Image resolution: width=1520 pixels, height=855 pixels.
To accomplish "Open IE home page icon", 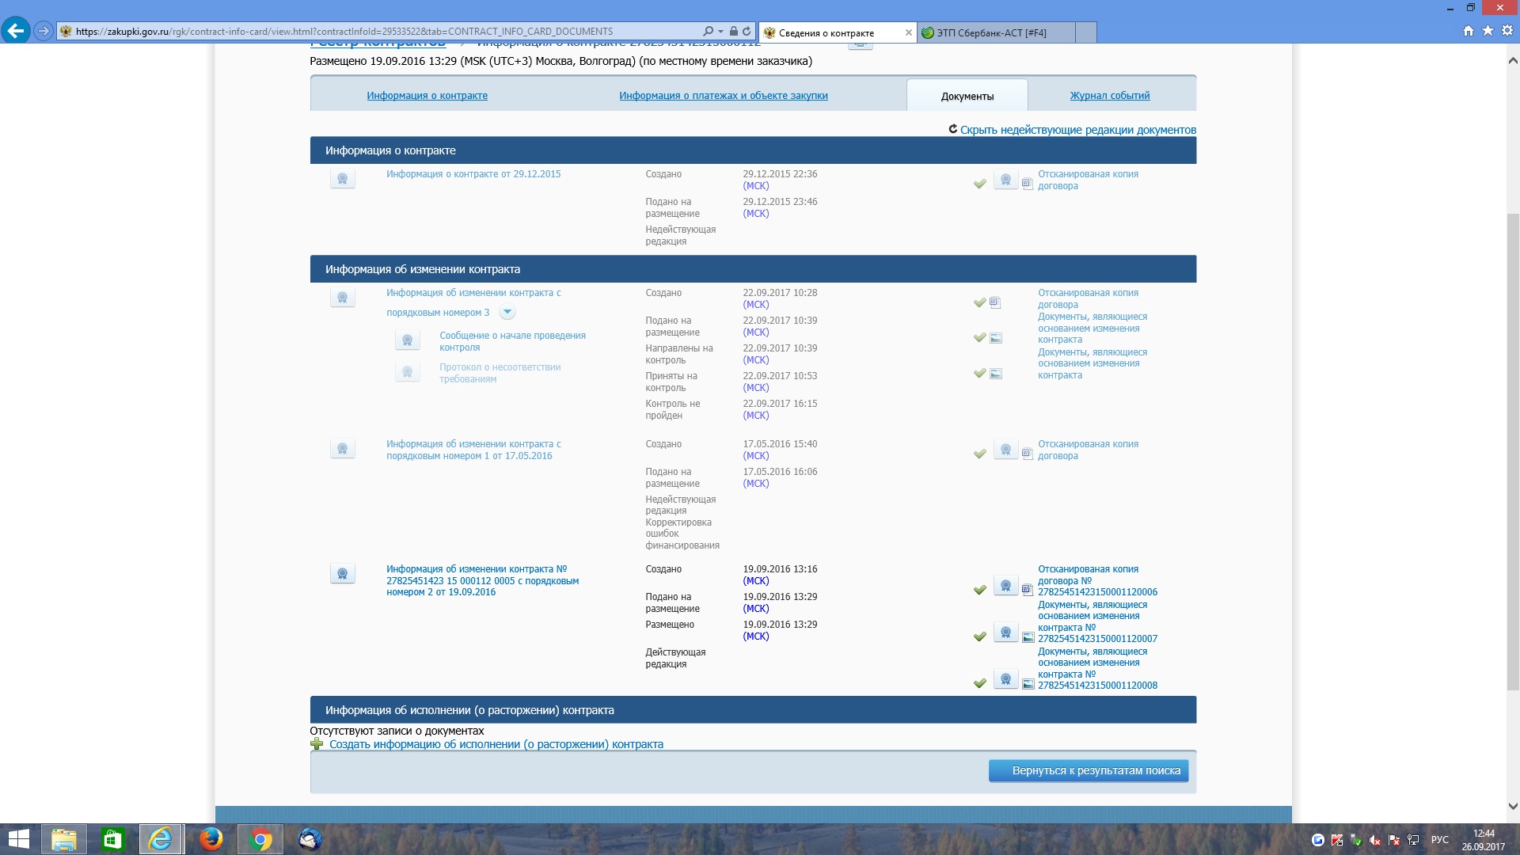I will coord(1469,31).
